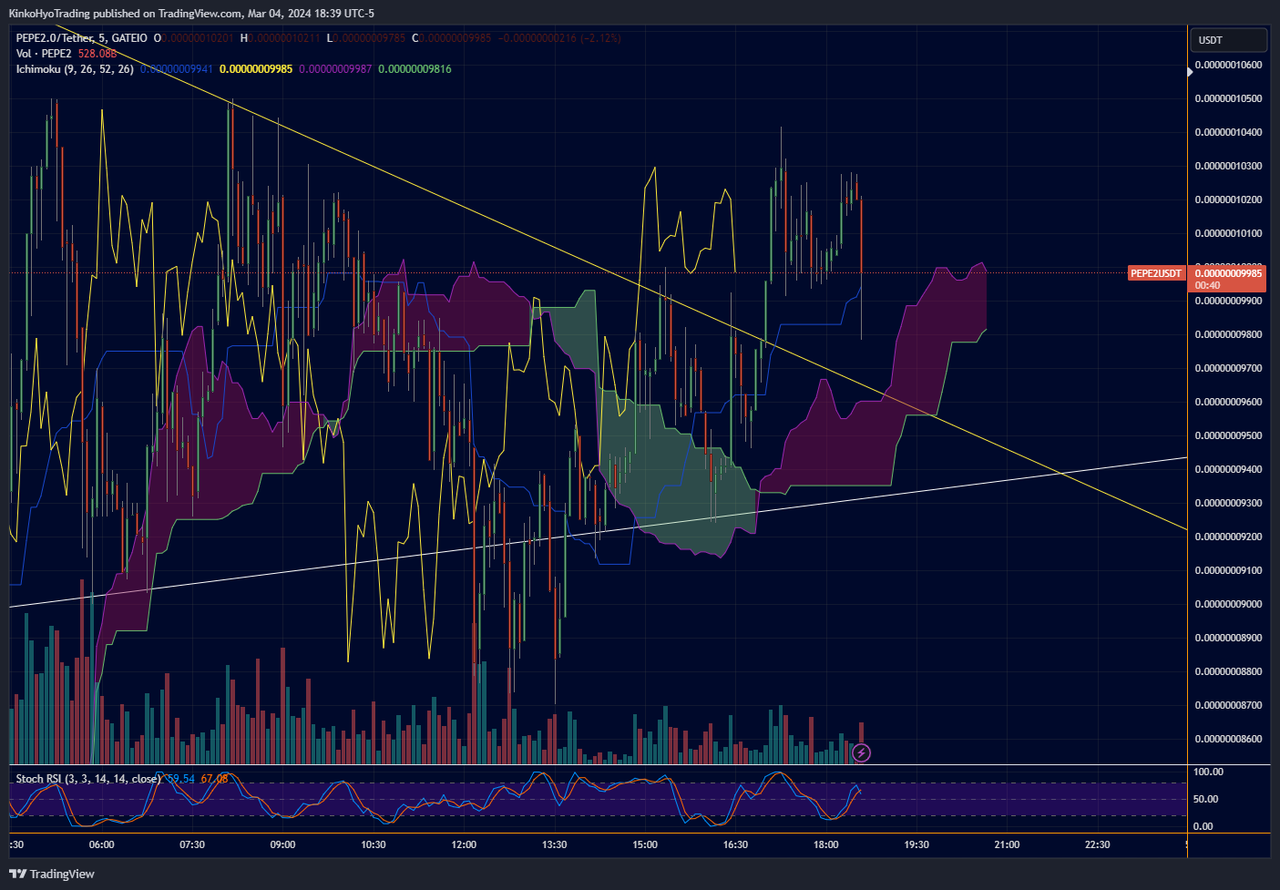Click price axis label 0.00000009500
Viewport: 1280px width, 890px height.
click(x=1229, y=435)
